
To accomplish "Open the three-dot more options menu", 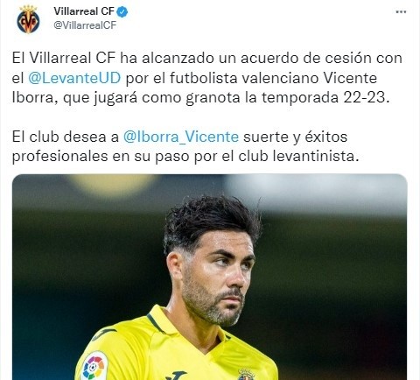I will click(x=401, y=12).
